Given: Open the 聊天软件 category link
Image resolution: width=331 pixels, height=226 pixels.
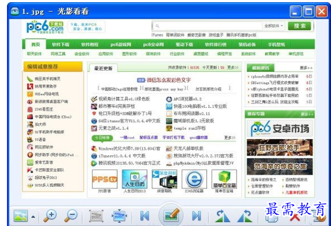Looking at the screenshot, I should click(x=34, y=54).
